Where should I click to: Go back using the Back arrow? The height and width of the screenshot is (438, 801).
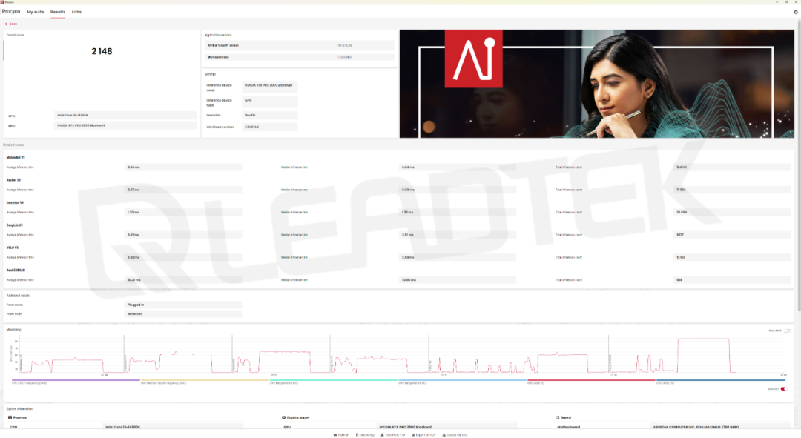10,24
